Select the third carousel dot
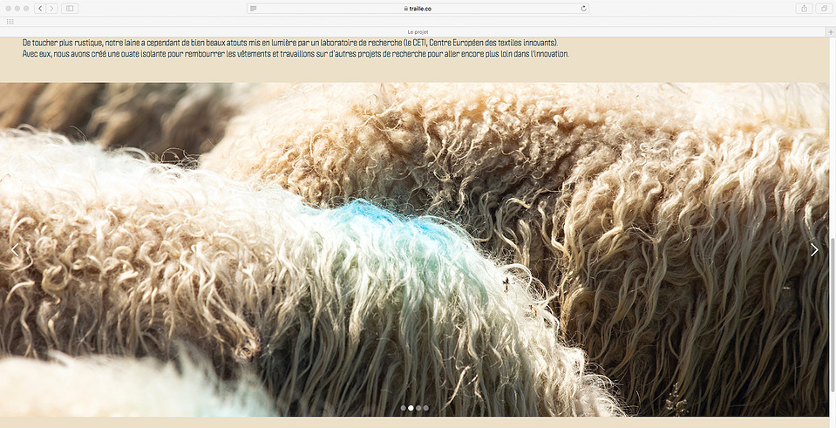Screen dimensions: 836x428 click(418, 408)
